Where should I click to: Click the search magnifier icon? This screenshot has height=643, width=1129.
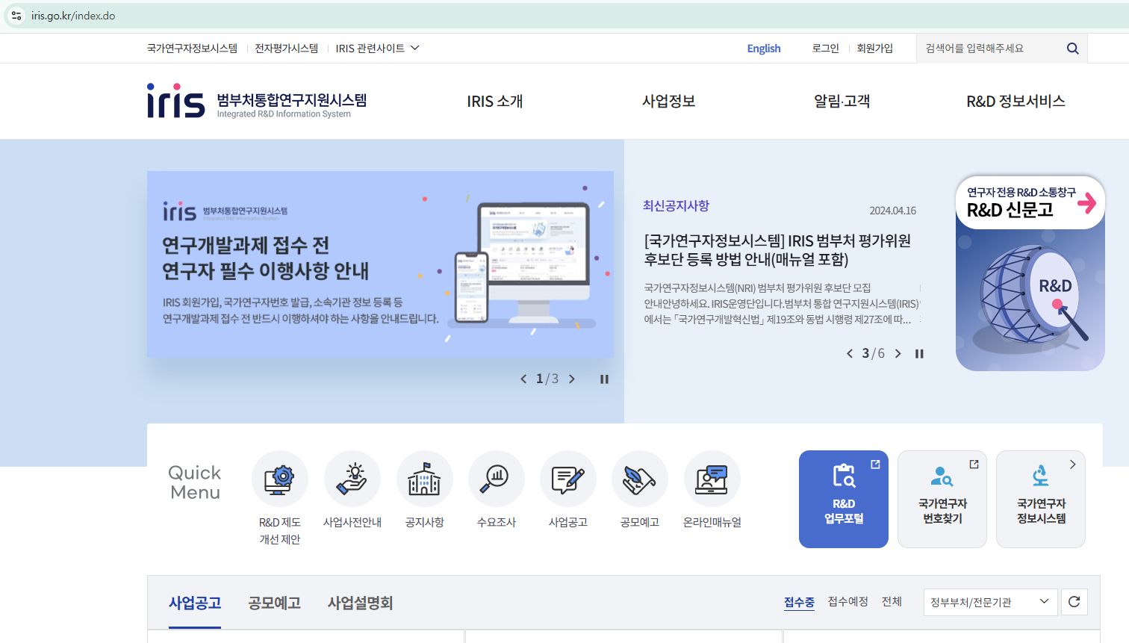point(1072,49)
